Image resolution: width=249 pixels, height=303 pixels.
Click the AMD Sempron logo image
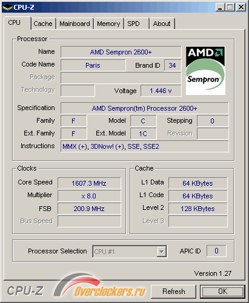click(x=205, y=71)
